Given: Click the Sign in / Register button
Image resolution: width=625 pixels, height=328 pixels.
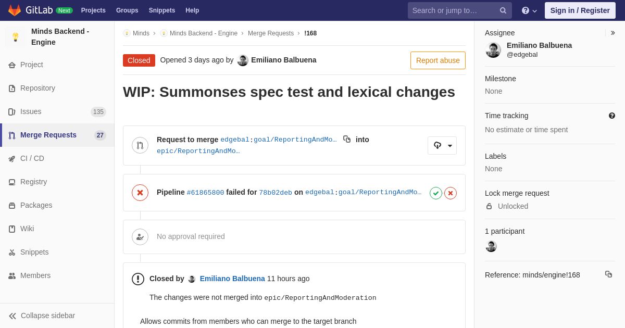Looking at the screenshot, I should click(580, 10).
